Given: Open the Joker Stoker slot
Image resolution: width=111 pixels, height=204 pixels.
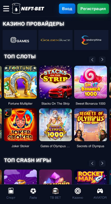Looking at the screenshot, I should coord(21,125).
